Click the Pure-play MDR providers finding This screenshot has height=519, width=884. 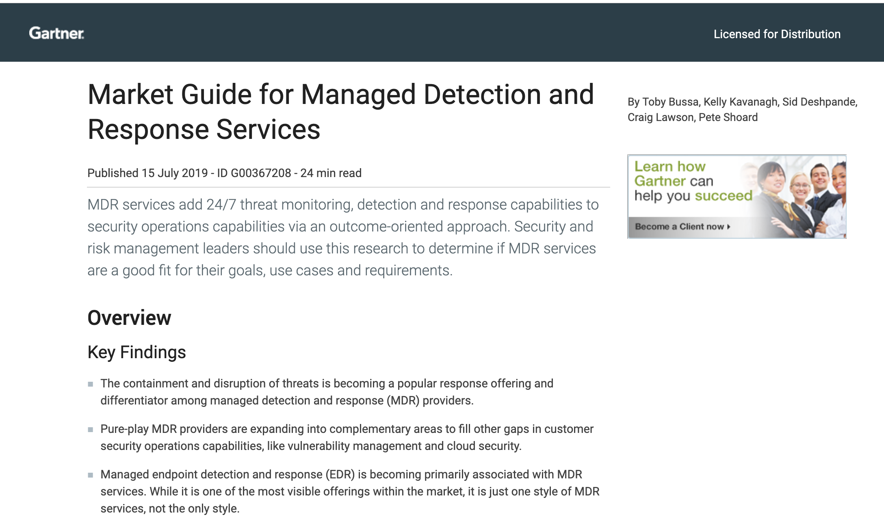pyautogui.click(x=347, y=437)
